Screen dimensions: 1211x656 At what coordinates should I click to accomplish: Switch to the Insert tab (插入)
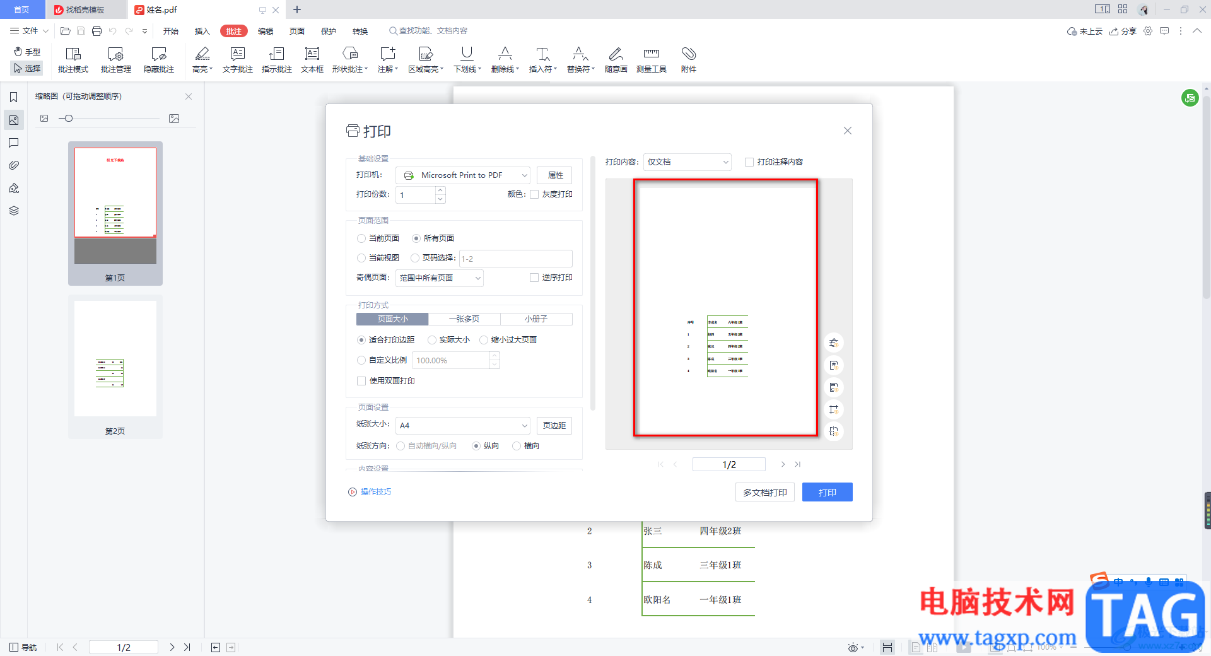pos(202,31)
